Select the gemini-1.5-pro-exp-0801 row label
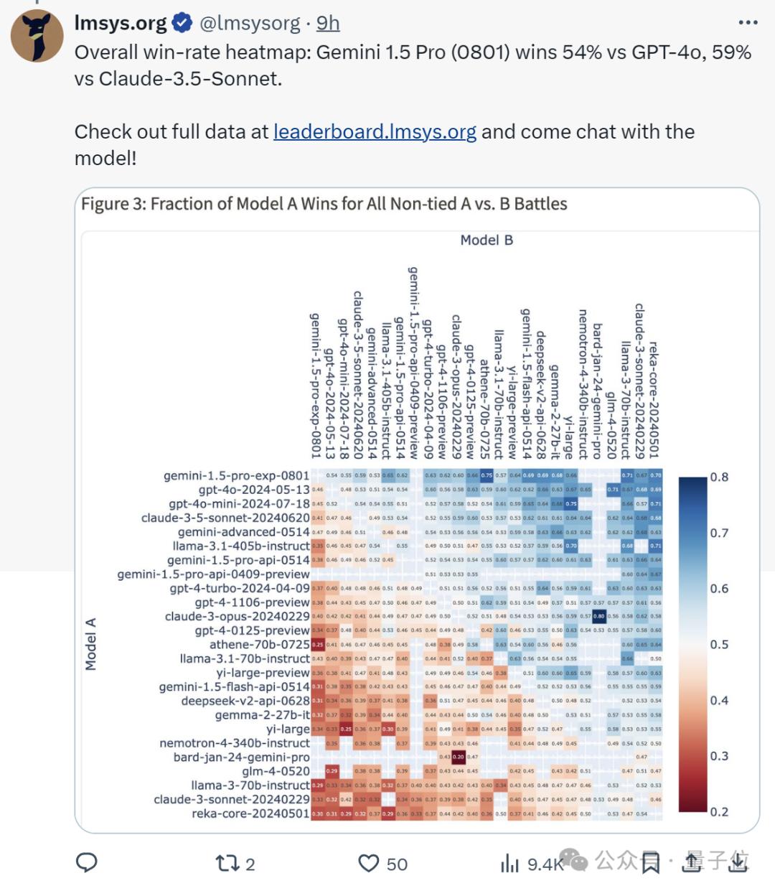This screenshot has width=775, height=891. point(236,475)
